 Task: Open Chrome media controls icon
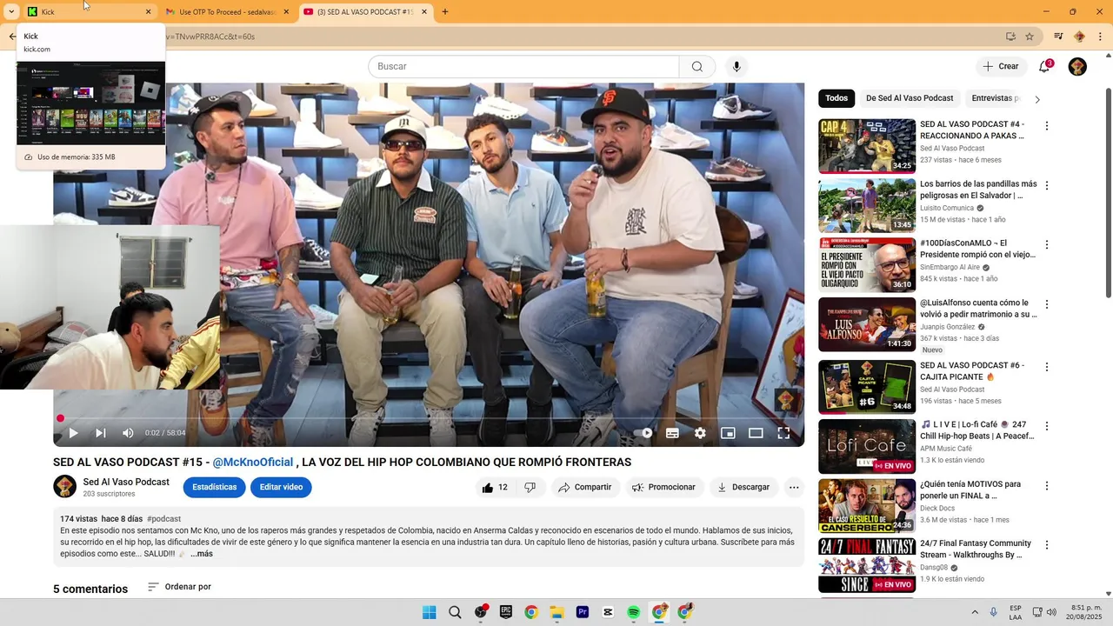tap(1058, 37)
